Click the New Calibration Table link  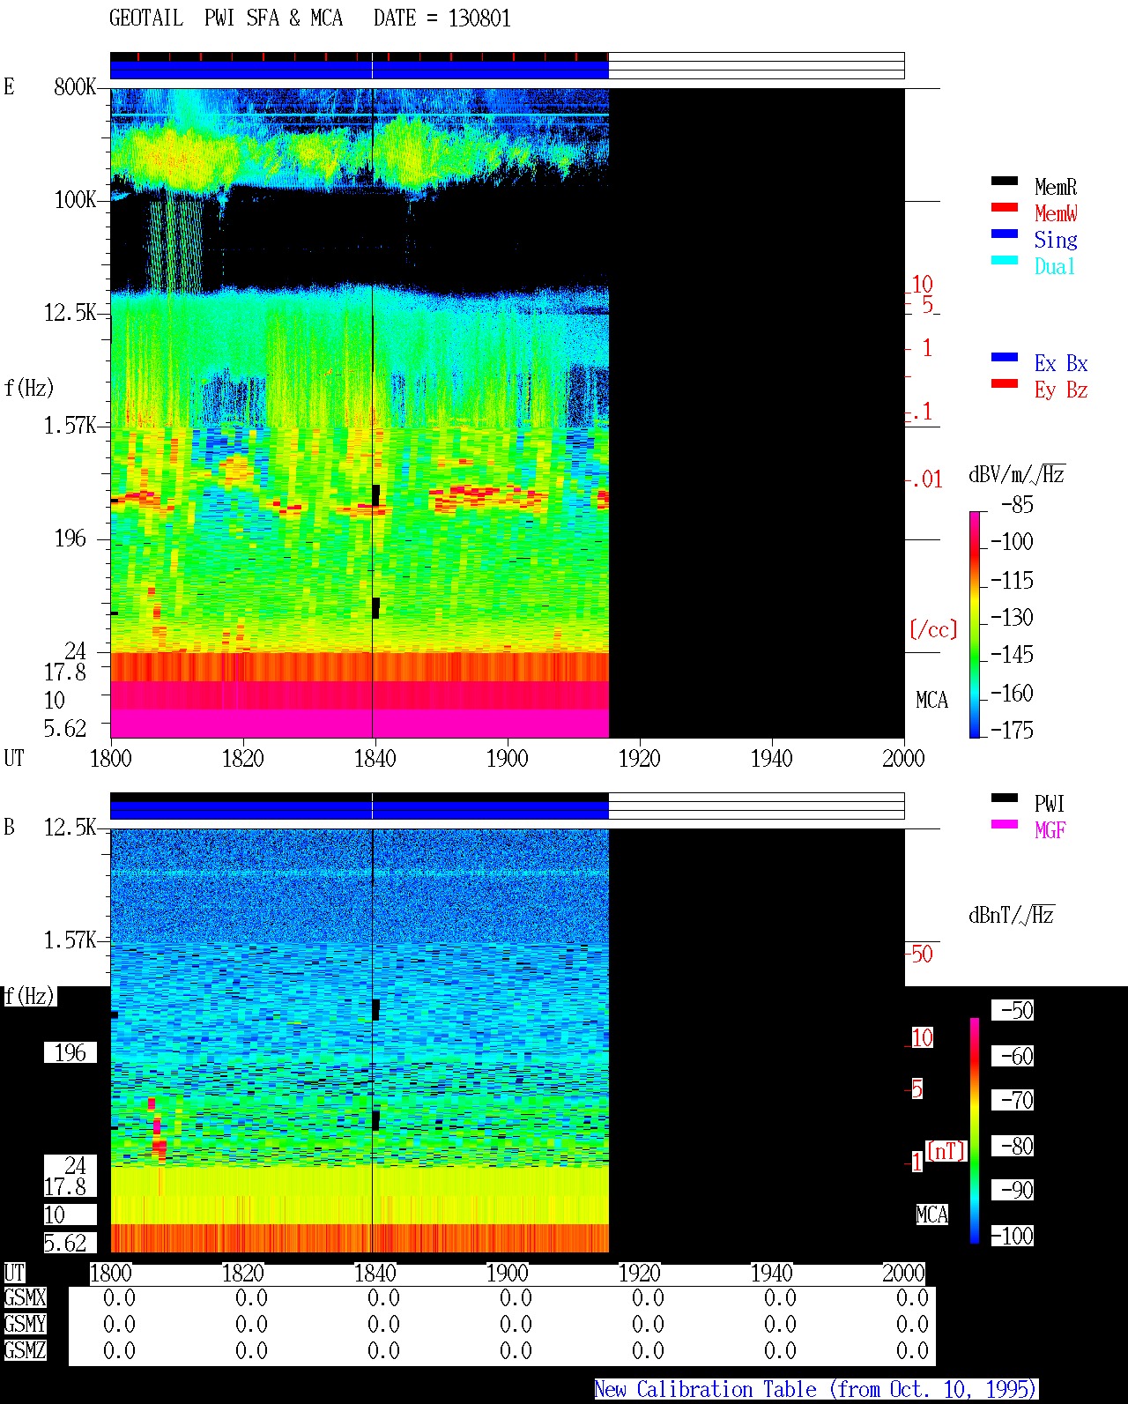coord(816,1390)
